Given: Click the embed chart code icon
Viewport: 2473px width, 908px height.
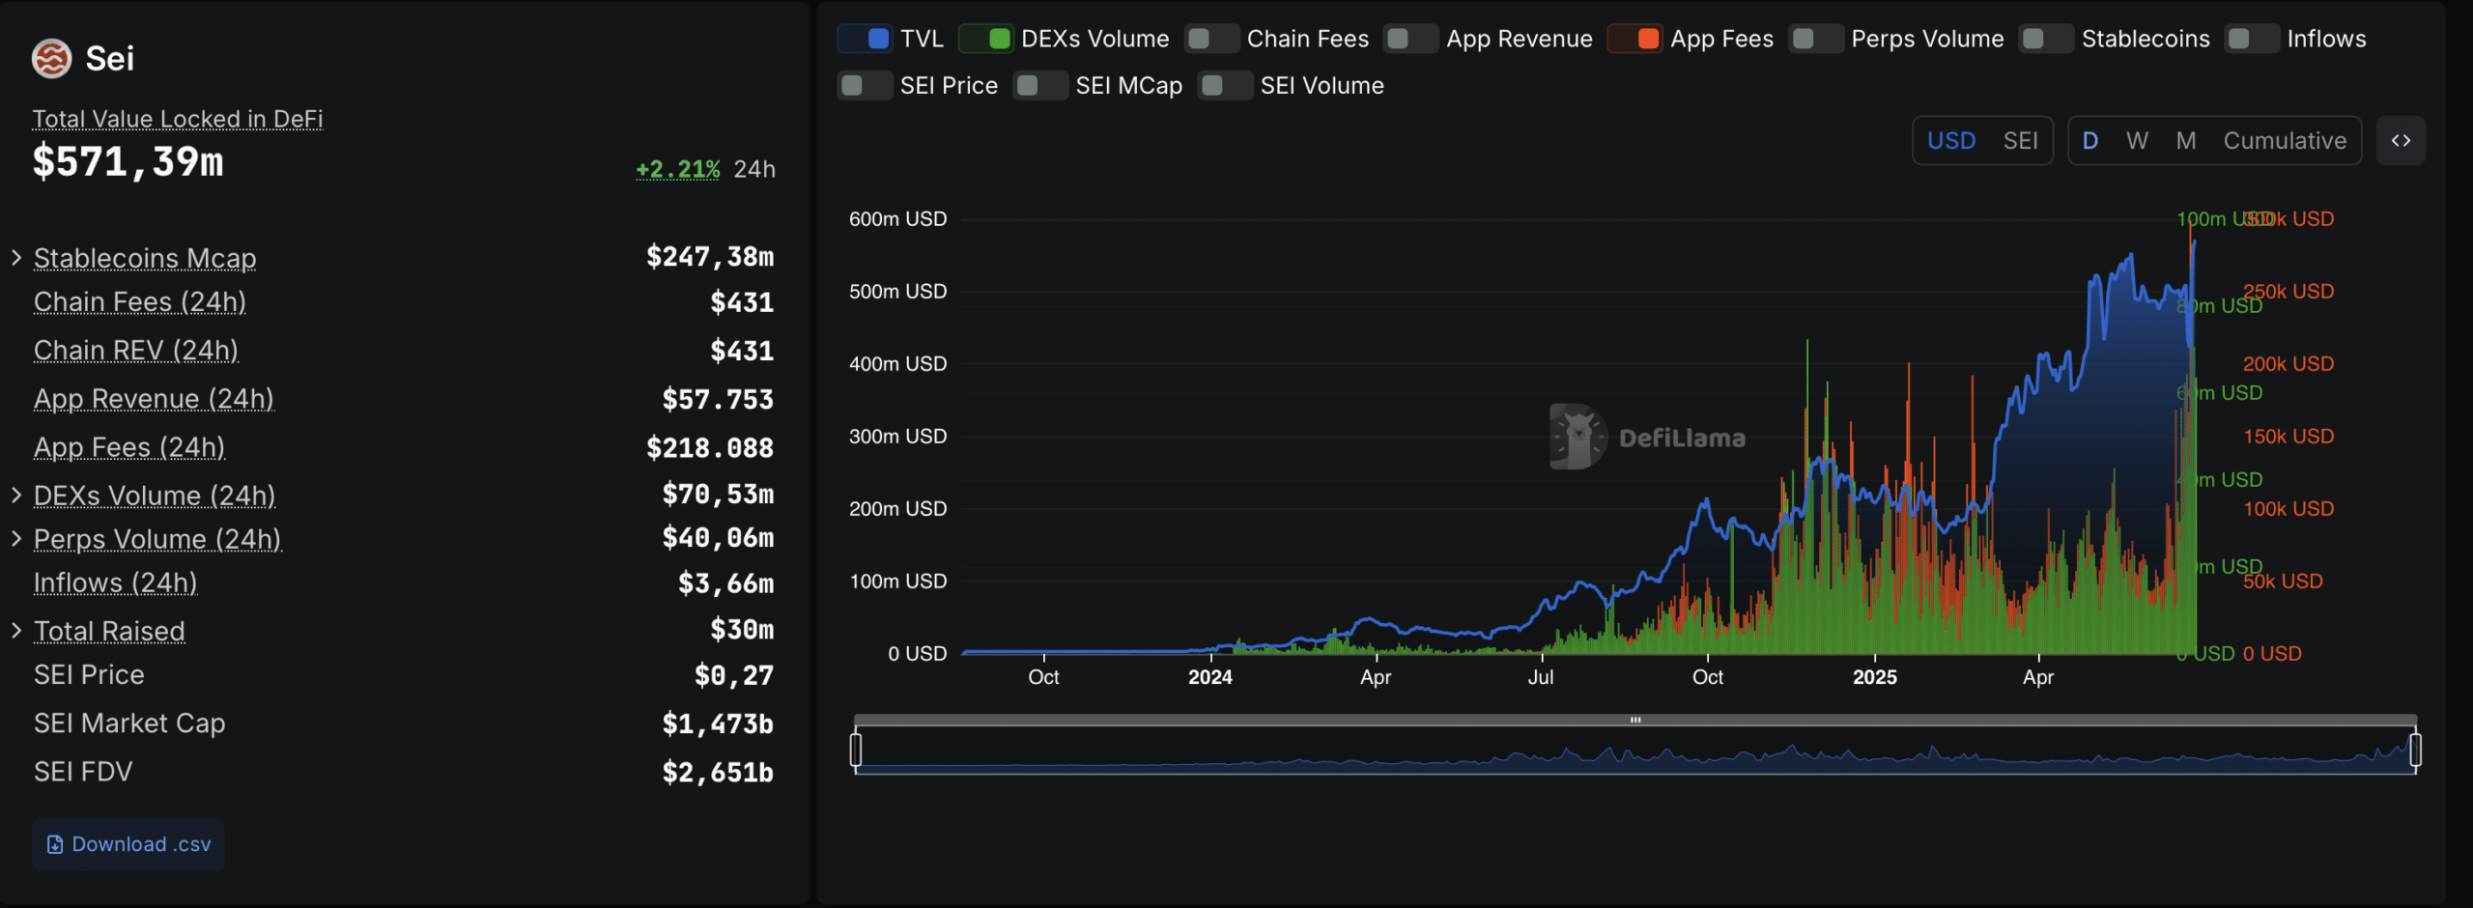Looking at the screenshot, I should [x=2401, y=141].
